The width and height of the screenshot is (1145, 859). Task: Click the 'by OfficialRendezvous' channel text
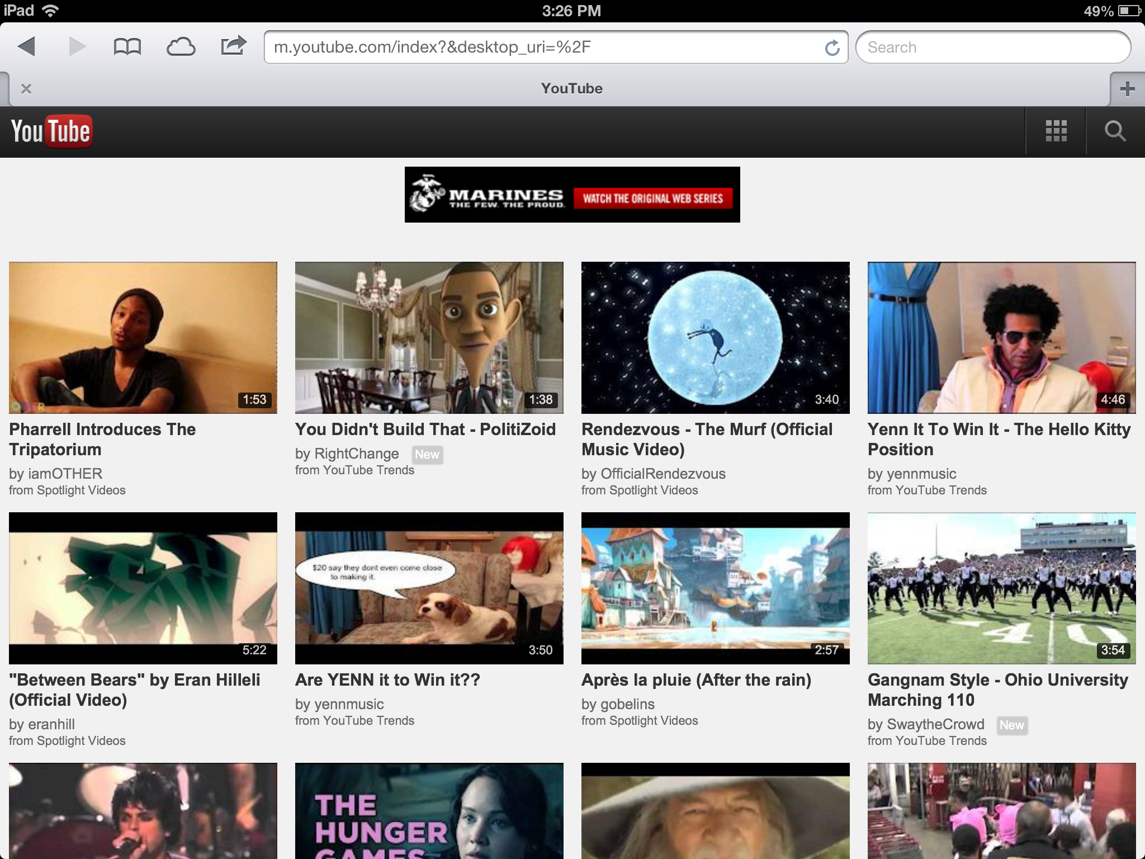(x=654, y=474)
